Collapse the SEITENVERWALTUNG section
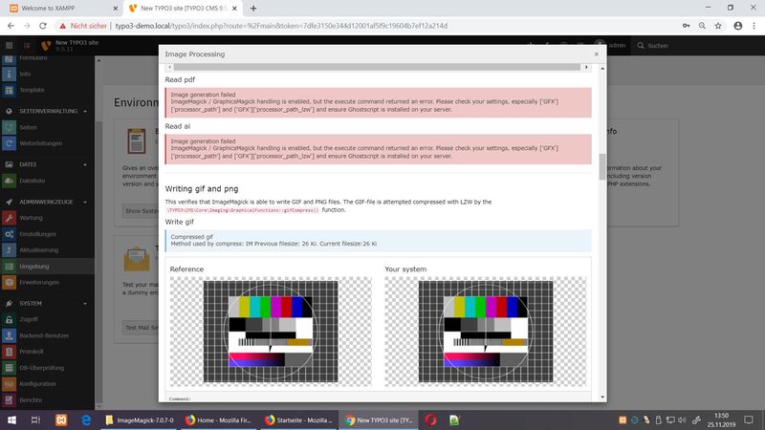765x430 pixels. 85,111
